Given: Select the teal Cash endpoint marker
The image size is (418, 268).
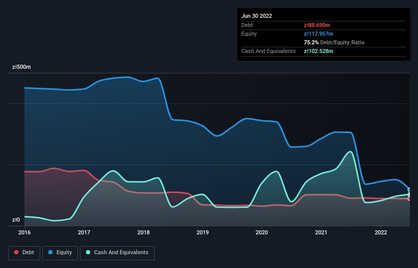Looking at the screenshot, I should (x=409, y=195).
